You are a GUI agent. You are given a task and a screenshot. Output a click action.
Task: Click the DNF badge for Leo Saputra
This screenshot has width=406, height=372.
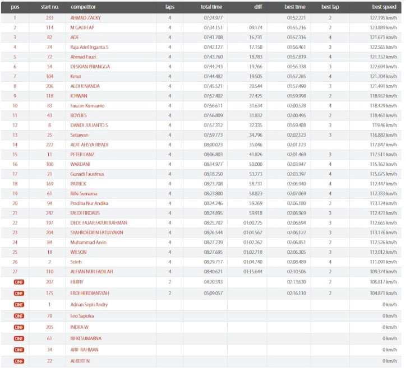19,316
